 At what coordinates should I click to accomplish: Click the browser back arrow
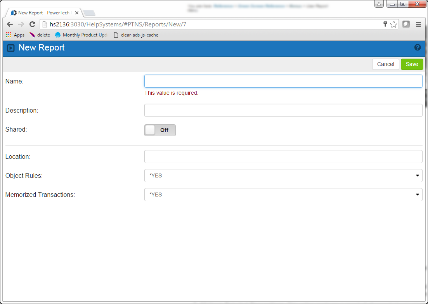[10, 24]
